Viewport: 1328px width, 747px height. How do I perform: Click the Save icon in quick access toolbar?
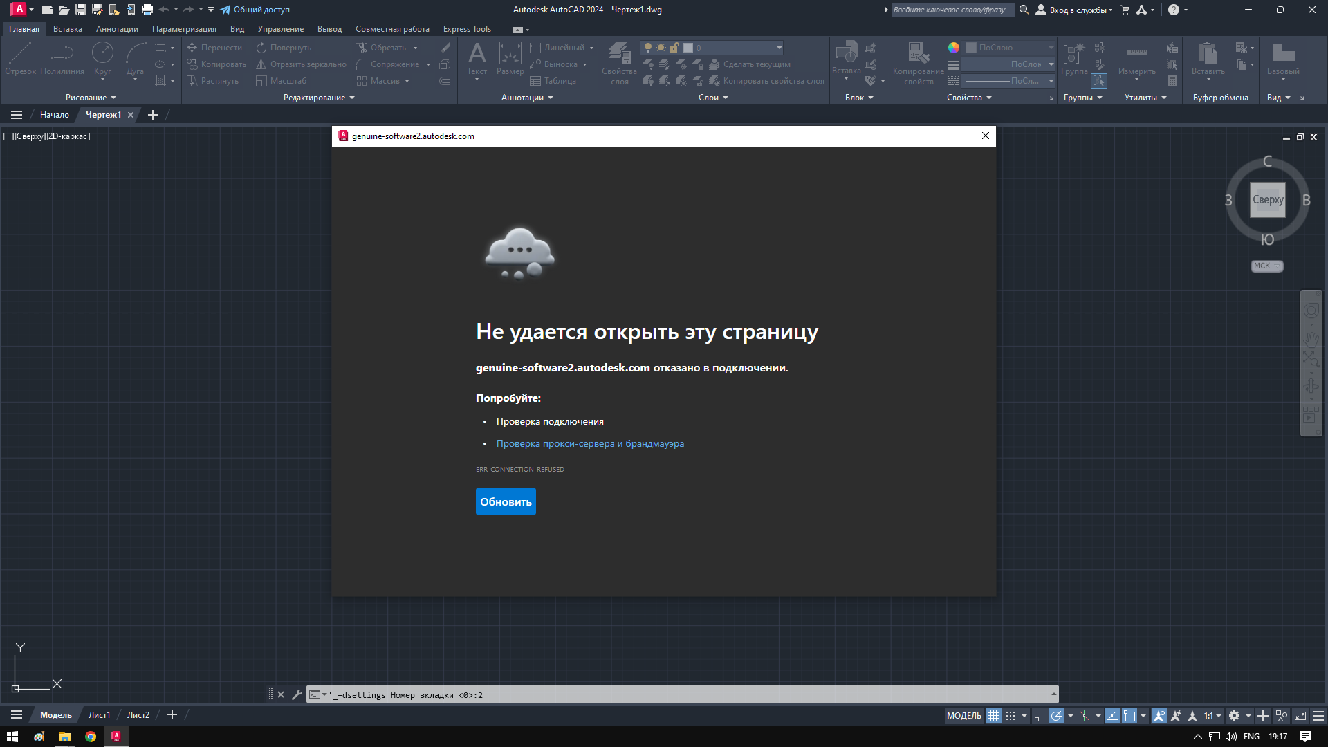click(x=81, y=10)
